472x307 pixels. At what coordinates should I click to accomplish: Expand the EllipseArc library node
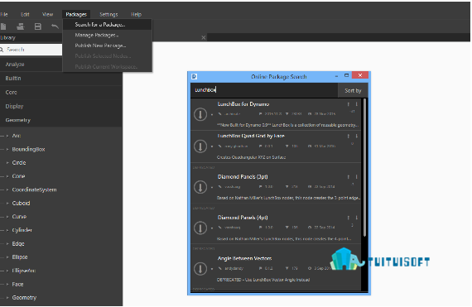[7, 271]
